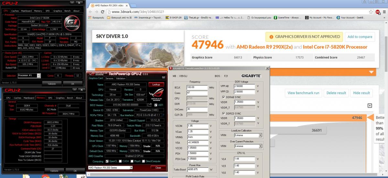Click the collapse arrow icon on 3DMark result
The image size is (388, 178).
[x=370, y=106]
